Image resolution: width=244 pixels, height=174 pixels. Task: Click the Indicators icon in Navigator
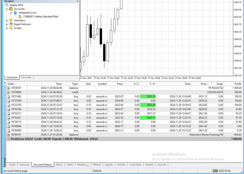pos(11,20)
